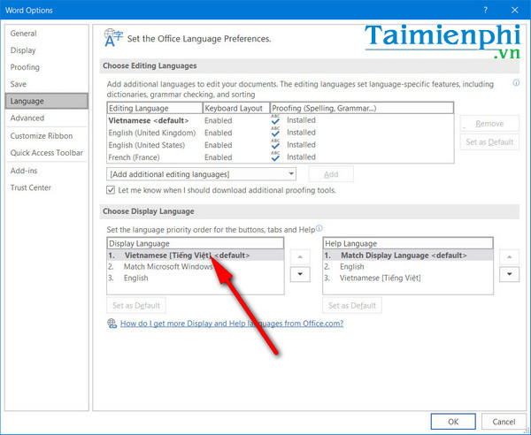Screen dimensions: 531x435
Task: Select 'Match Microsoft Windows' display language
Action: point(196,266)
